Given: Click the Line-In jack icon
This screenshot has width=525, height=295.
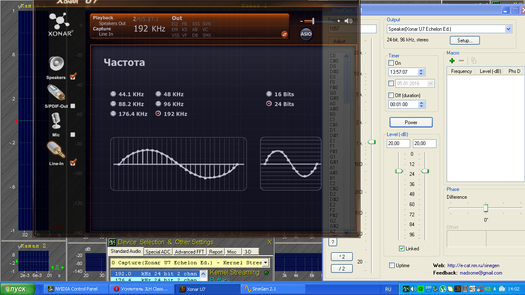Looking at the screenshot, I should [56, 150].
